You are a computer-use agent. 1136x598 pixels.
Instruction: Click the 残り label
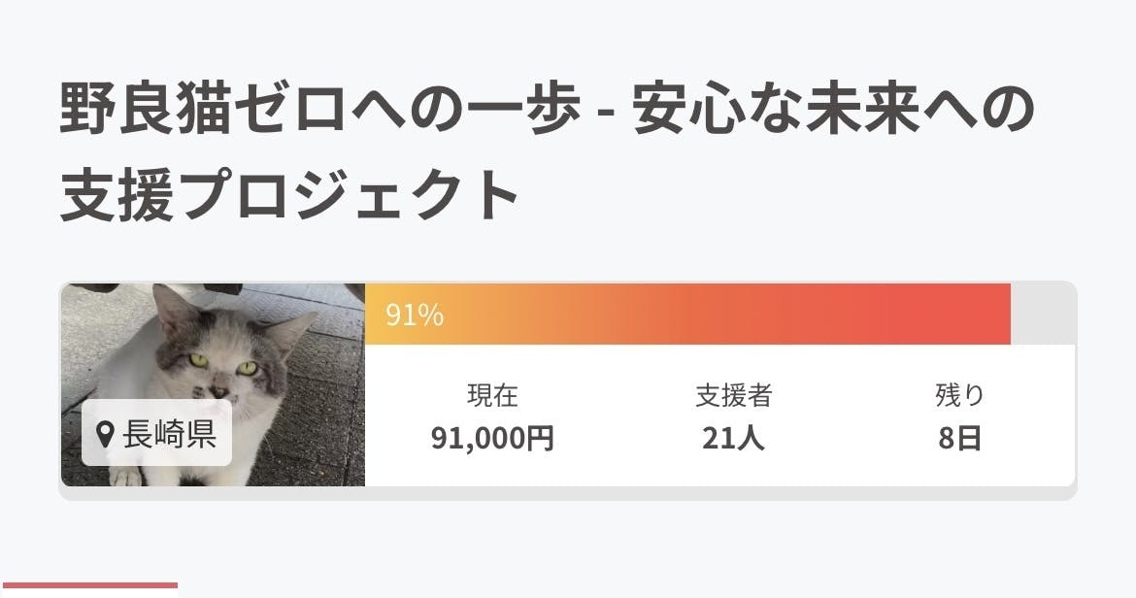point(959,396)
